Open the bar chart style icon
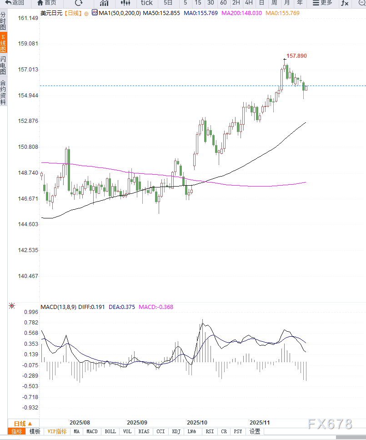Image resolution: width=366 pixels, height=440 pixels. point(104,3)
